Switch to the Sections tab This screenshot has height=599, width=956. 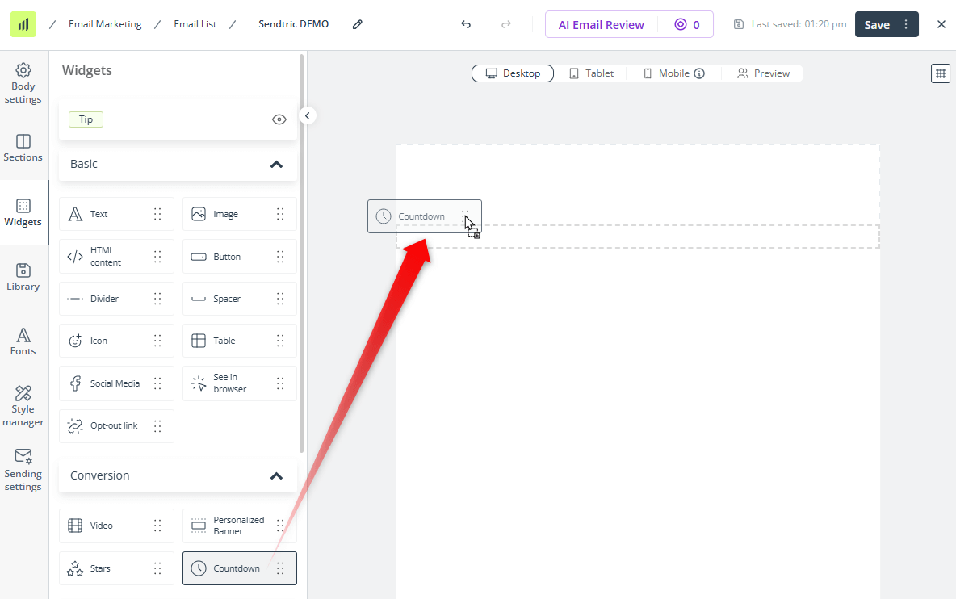pyautogui.click(x=23, y=148)
